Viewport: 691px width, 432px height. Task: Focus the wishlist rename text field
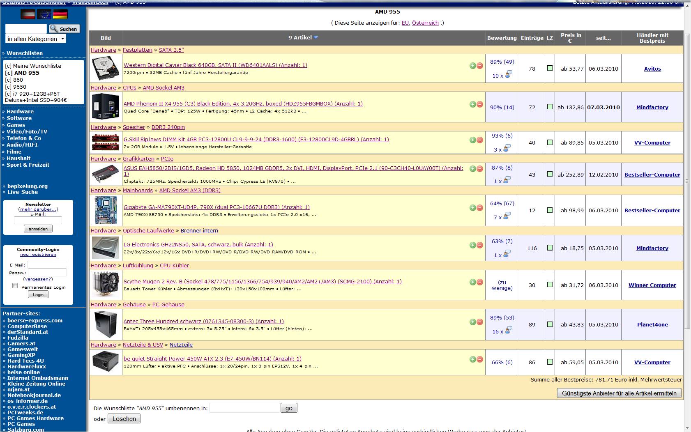point(245,408)
